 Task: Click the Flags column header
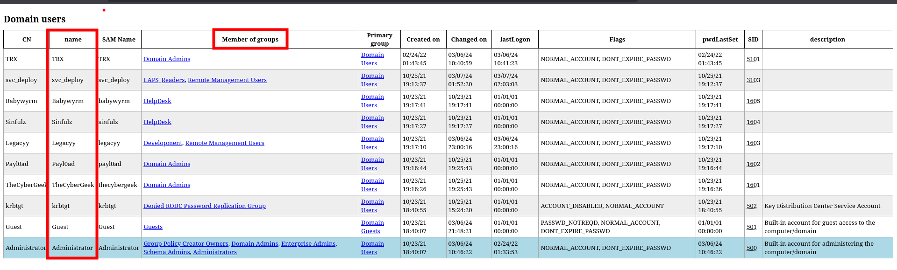point(617,40)
